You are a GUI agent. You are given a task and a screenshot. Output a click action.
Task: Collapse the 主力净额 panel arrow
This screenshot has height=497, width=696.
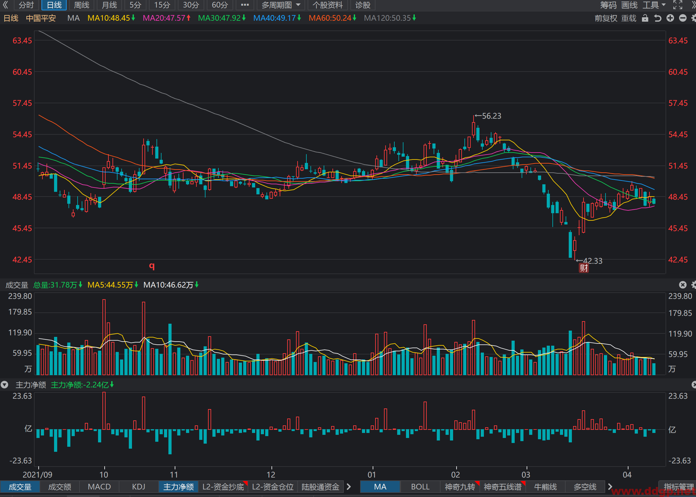point(4,385)
